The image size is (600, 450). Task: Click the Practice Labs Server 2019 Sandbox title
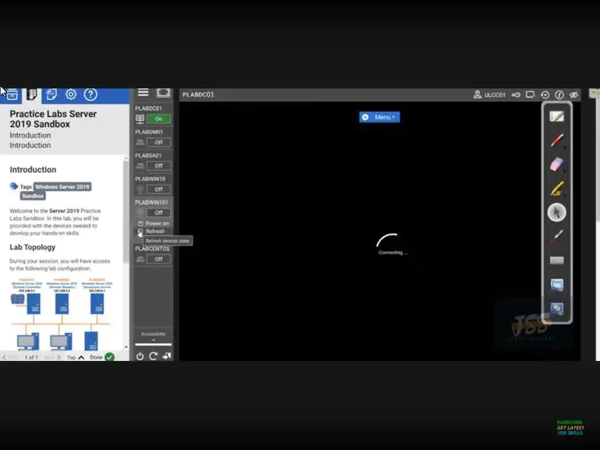(x=53, y=119)
